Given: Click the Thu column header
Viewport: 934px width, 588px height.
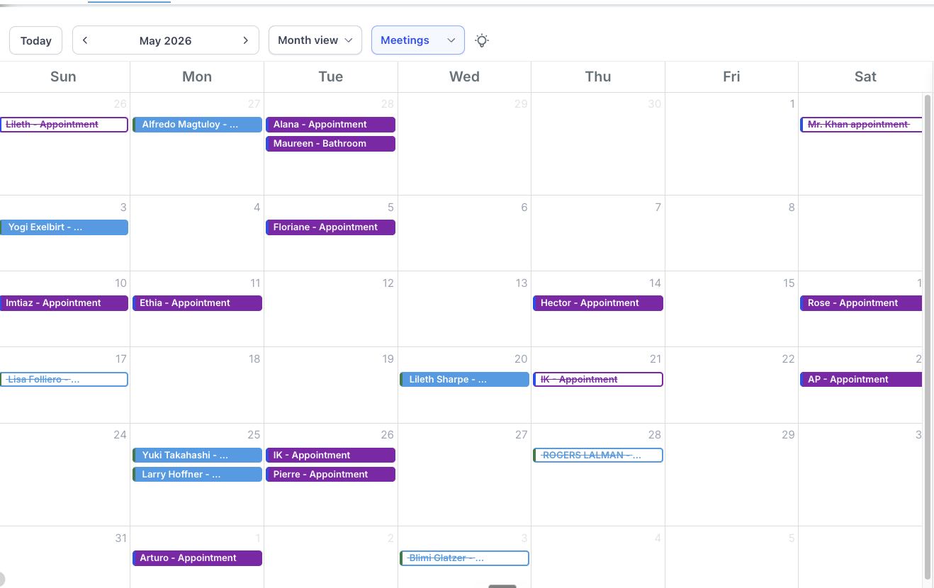Looking at the screenshot, I should coord(598,77).
